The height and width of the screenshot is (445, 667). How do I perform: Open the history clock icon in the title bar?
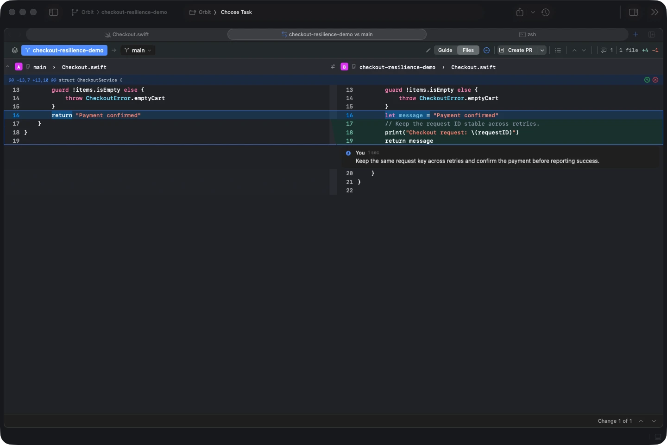[546, 12]
